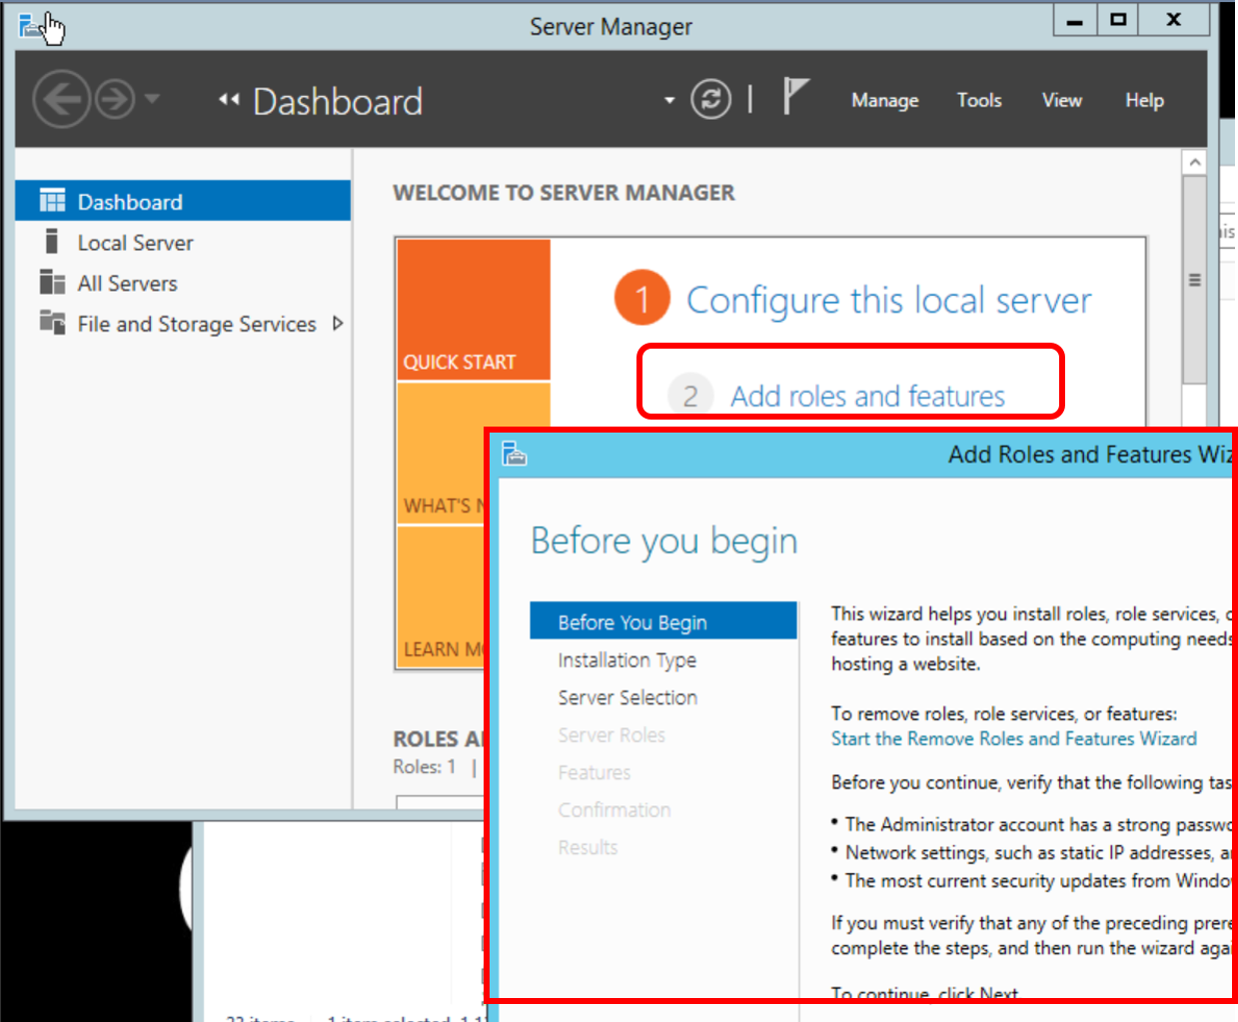The height and width of the screenshot is (1022, 1238).
Task: Open the Manage menu
Action: coord(884,101)
